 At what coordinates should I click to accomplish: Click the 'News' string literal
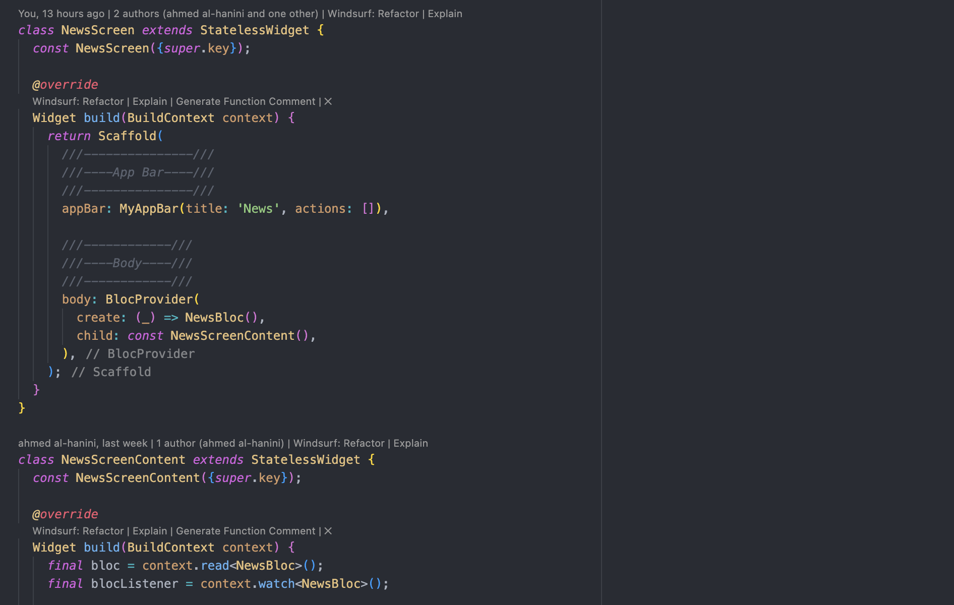258,209
